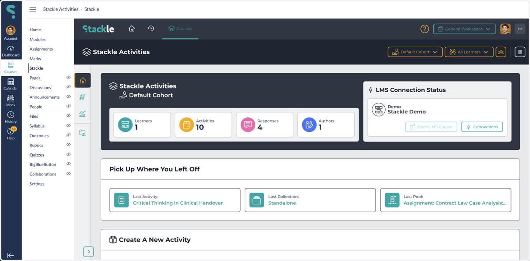Collapse the global navigation arrow
The image size is (530, 261).
pos(11,255)
